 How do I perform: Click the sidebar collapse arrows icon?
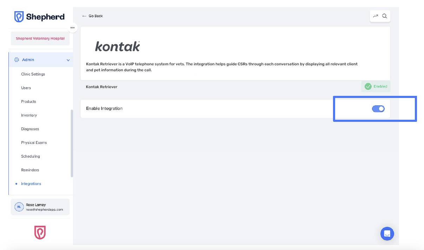click(x=72, y=28)
